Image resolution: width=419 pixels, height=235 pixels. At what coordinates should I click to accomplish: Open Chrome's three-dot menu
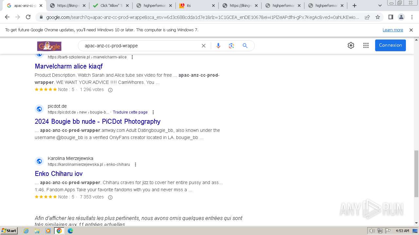[412, 17]
